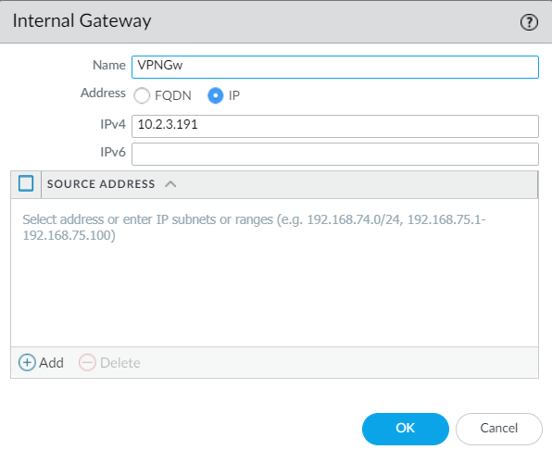Select the FQDN address radio button
The height and width of the screenshot is (462, 552).
[142, 95]
